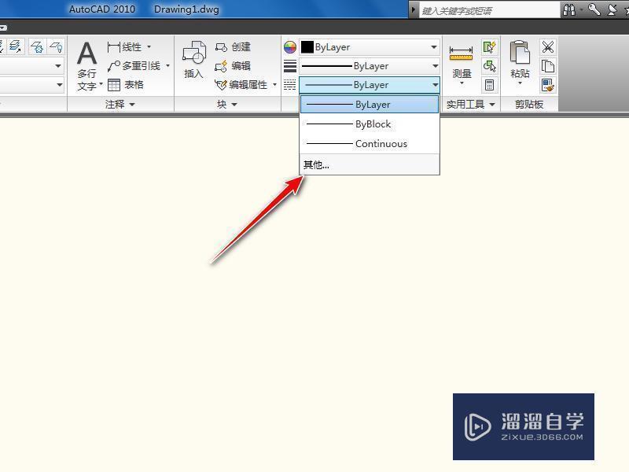Image resolution: width=629 pixels, height=472 pixels.
Task: Select the 多行文字 multiline text tool
Action: [86, 63]
